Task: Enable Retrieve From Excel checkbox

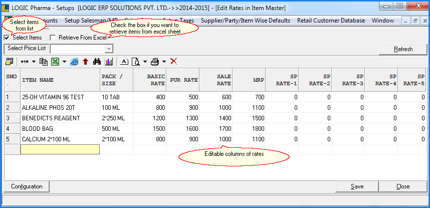Action: (x=53, y=38)
